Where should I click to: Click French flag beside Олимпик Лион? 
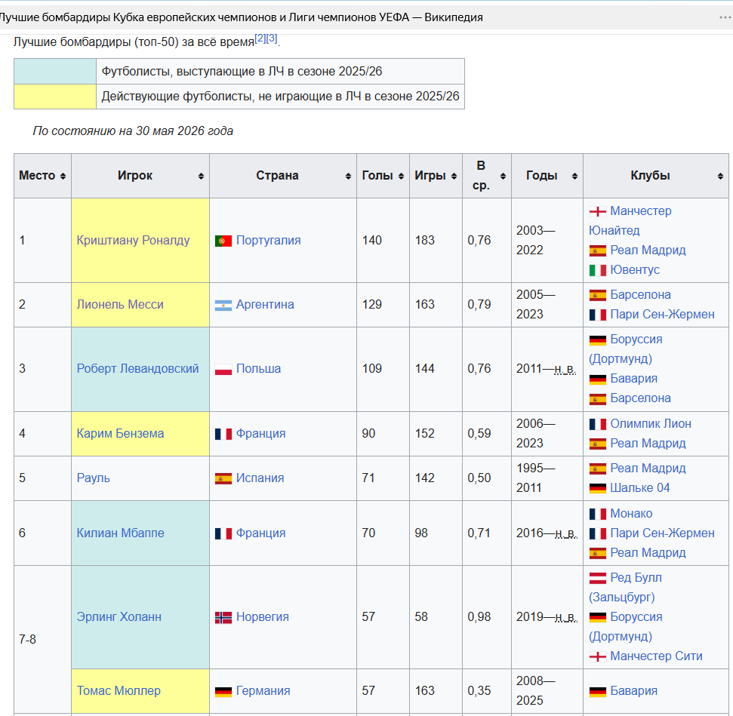pos(597,424)
